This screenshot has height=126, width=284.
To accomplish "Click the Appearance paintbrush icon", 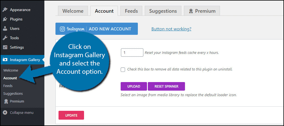I will pos(5,10).
